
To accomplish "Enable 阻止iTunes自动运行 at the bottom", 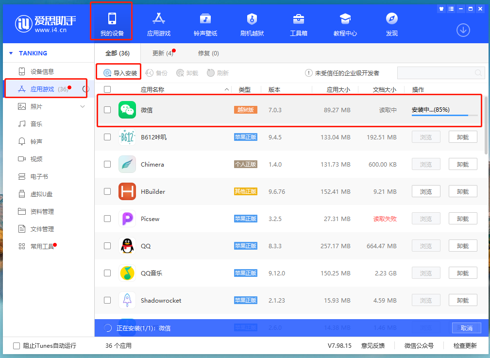I will click(14, 345).
